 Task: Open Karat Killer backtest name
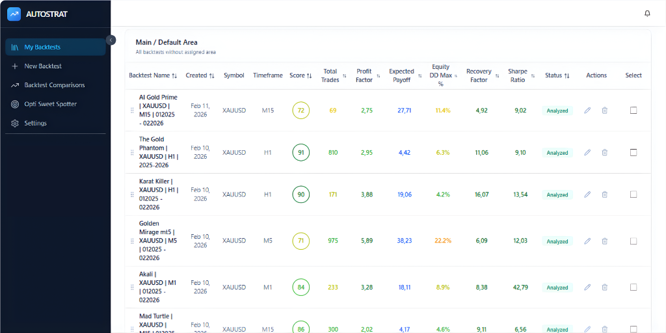tap(159, 194)
